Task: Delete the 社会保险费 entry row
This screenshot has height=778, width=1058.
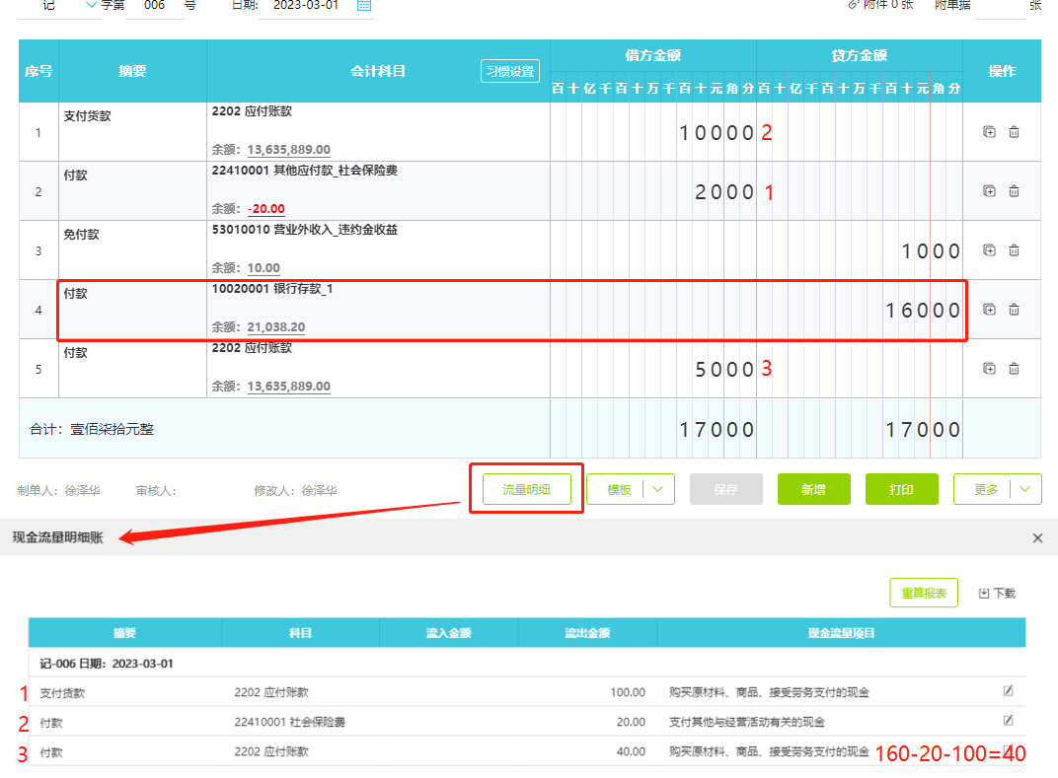Action: (1014, 191)
